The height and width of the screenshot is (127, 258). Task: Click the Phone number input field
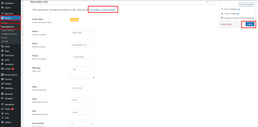click(x=82, y=57)
